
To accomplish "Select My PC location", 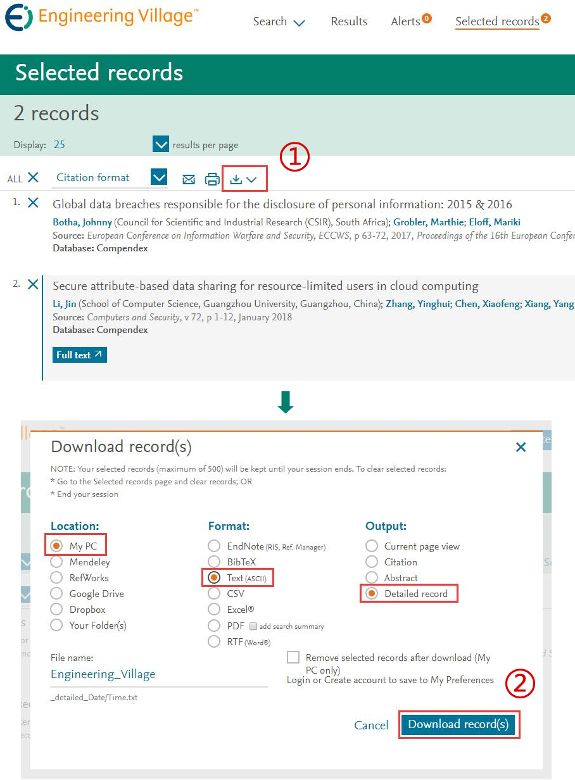I will [x=57, y=546].
